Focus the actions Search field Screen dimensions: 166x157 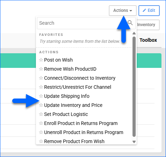click(x=83, y=23)
